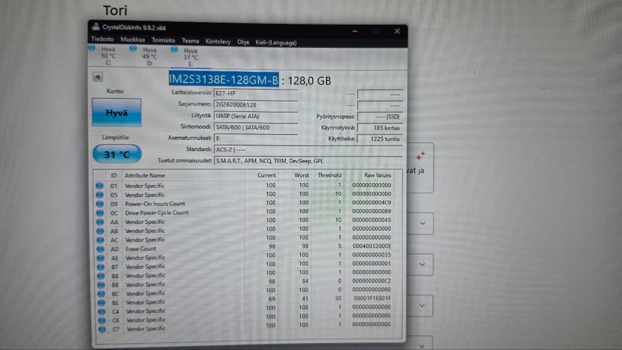Screen dimensions: 622x350
Task: Click status icon of attribute B8 row
Action: [101, 276]
